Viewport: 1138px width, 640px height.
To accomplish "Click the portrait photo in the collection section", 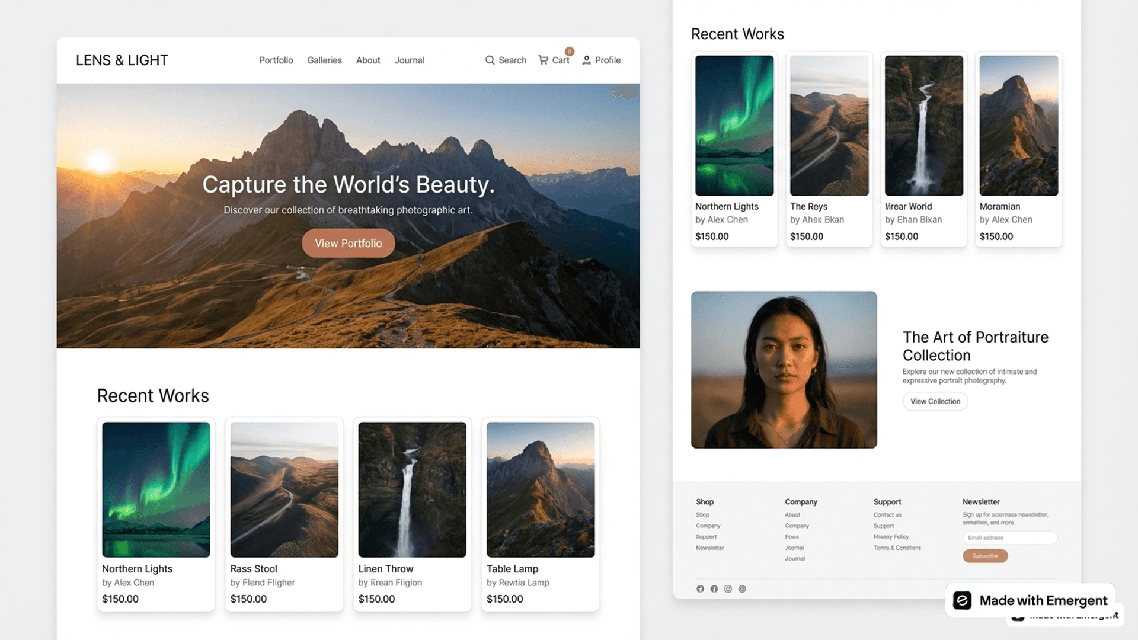I will coord(784,369).
